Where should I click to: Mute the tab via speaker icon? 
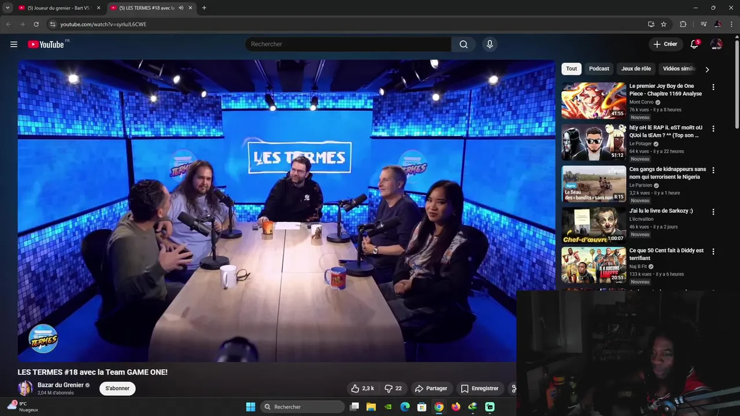[181, 8]
